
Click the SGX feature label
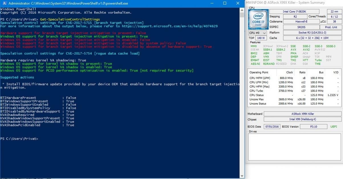tap(305, 64)
